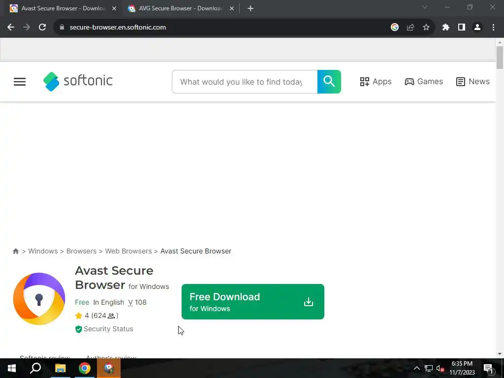Share this page via toolbar icon
The width and height of the screenshot is (504, 378).
point(410,28)
